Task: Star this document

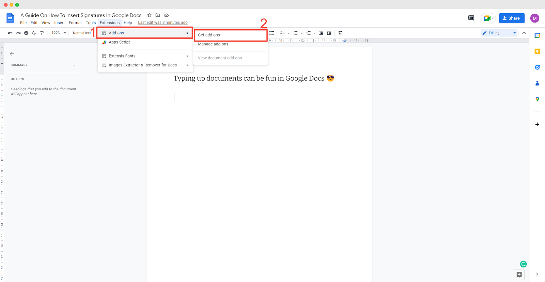Action: click(149, 15)
